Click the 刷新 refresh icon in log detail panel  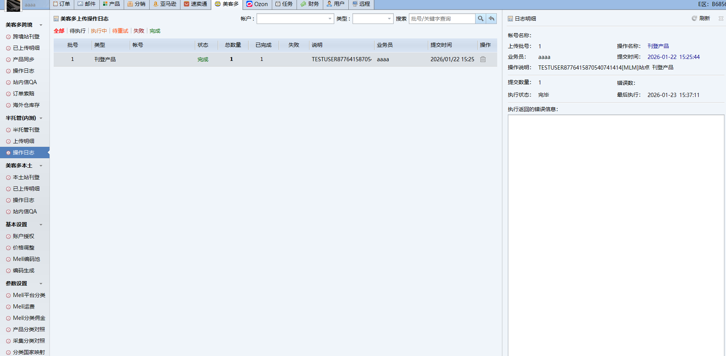[x=694, y=18]
